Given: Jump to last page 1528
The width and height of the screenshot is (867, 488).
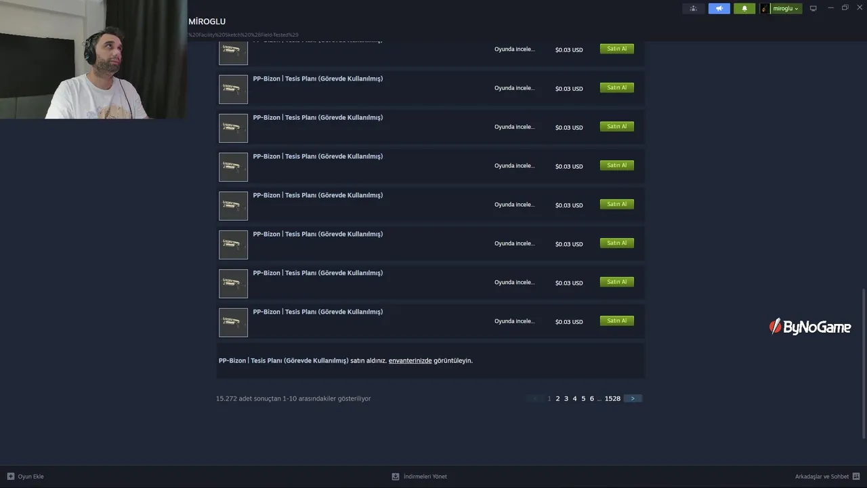Looking at the screenshot, I should pos(612,399).
